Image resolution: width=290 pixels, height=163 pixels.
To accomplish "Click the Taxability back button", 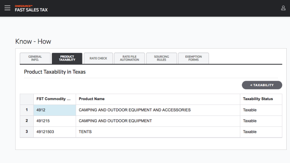I will pyautogui.click(x=262, y=85).
